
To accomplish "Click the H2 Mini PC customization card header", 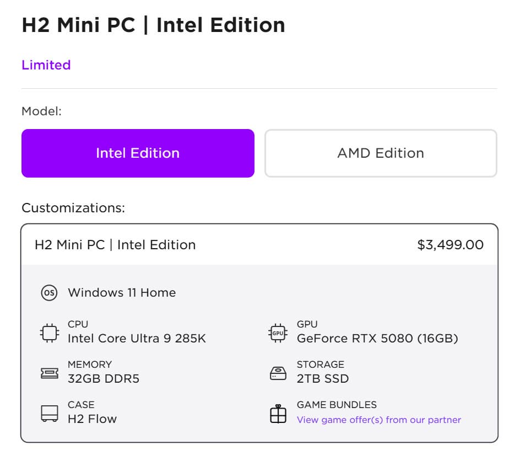I will click(x=115, y=245).
